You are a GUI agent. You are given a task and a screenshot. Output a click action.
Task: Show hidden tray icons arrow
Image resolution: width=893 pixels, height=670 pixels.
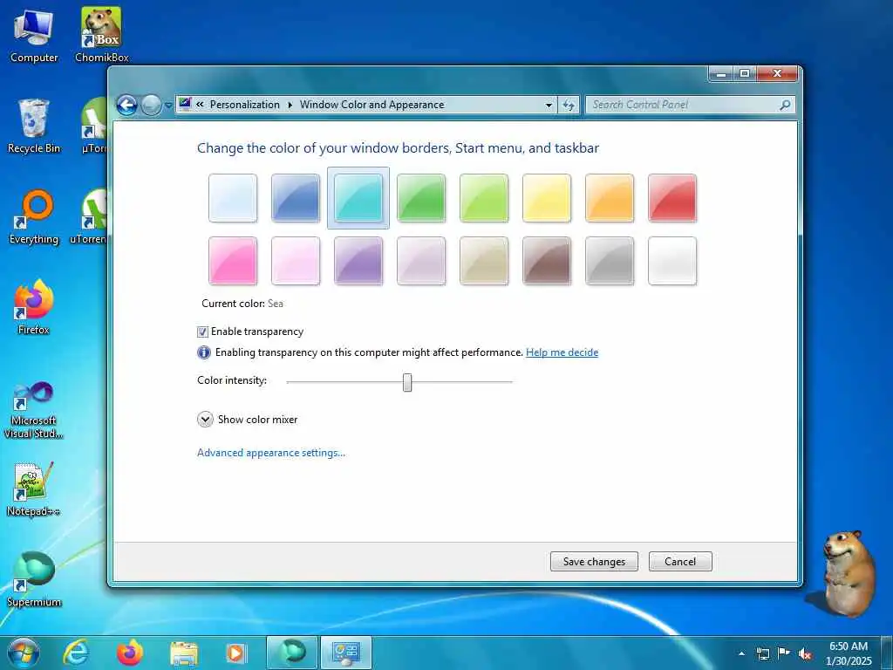pyautogui.click(x=741, y=653)
